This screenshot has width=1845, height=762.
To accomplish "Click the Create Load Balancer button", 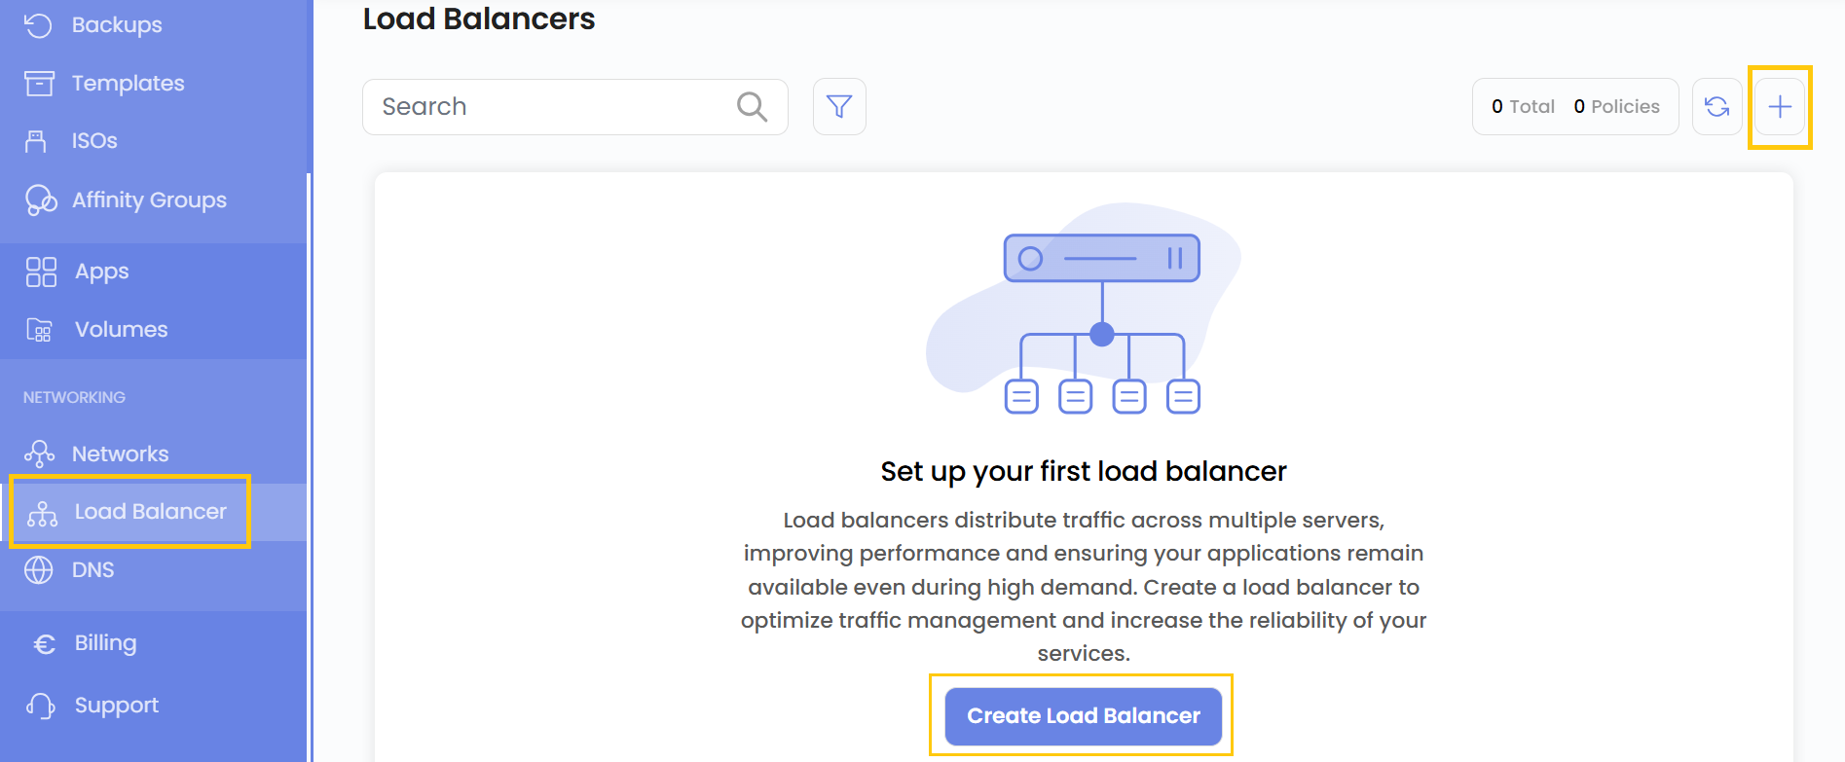I will (1083, 716).
